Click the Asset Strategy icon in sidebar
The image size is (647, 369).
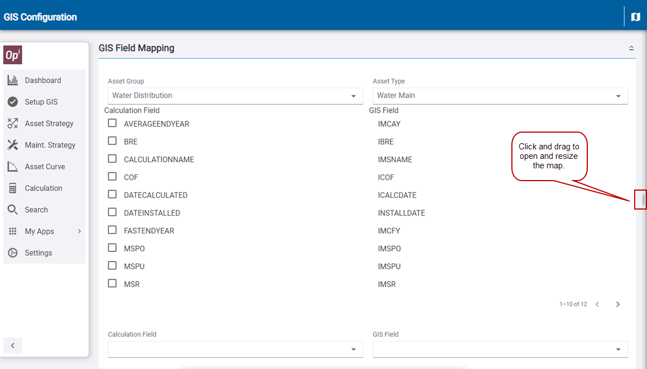13,124
